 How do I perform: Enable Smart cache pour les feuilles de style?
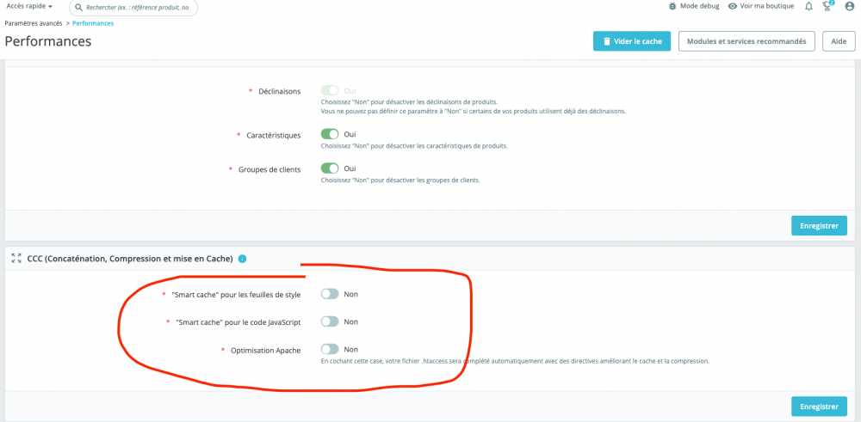(330, 294)
